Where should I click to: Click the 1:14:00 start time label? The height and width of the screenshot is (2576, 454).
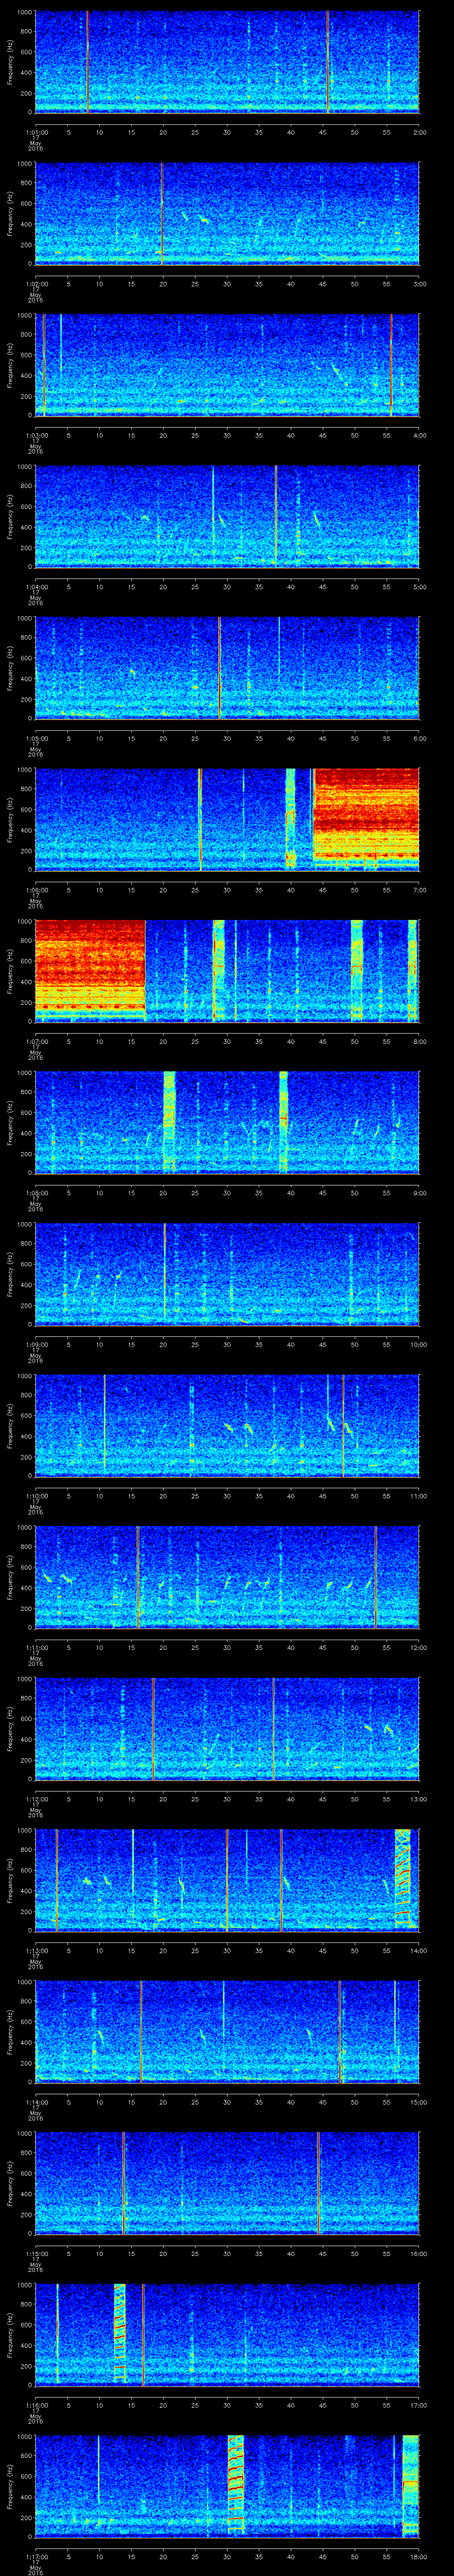click(36, 2101)
